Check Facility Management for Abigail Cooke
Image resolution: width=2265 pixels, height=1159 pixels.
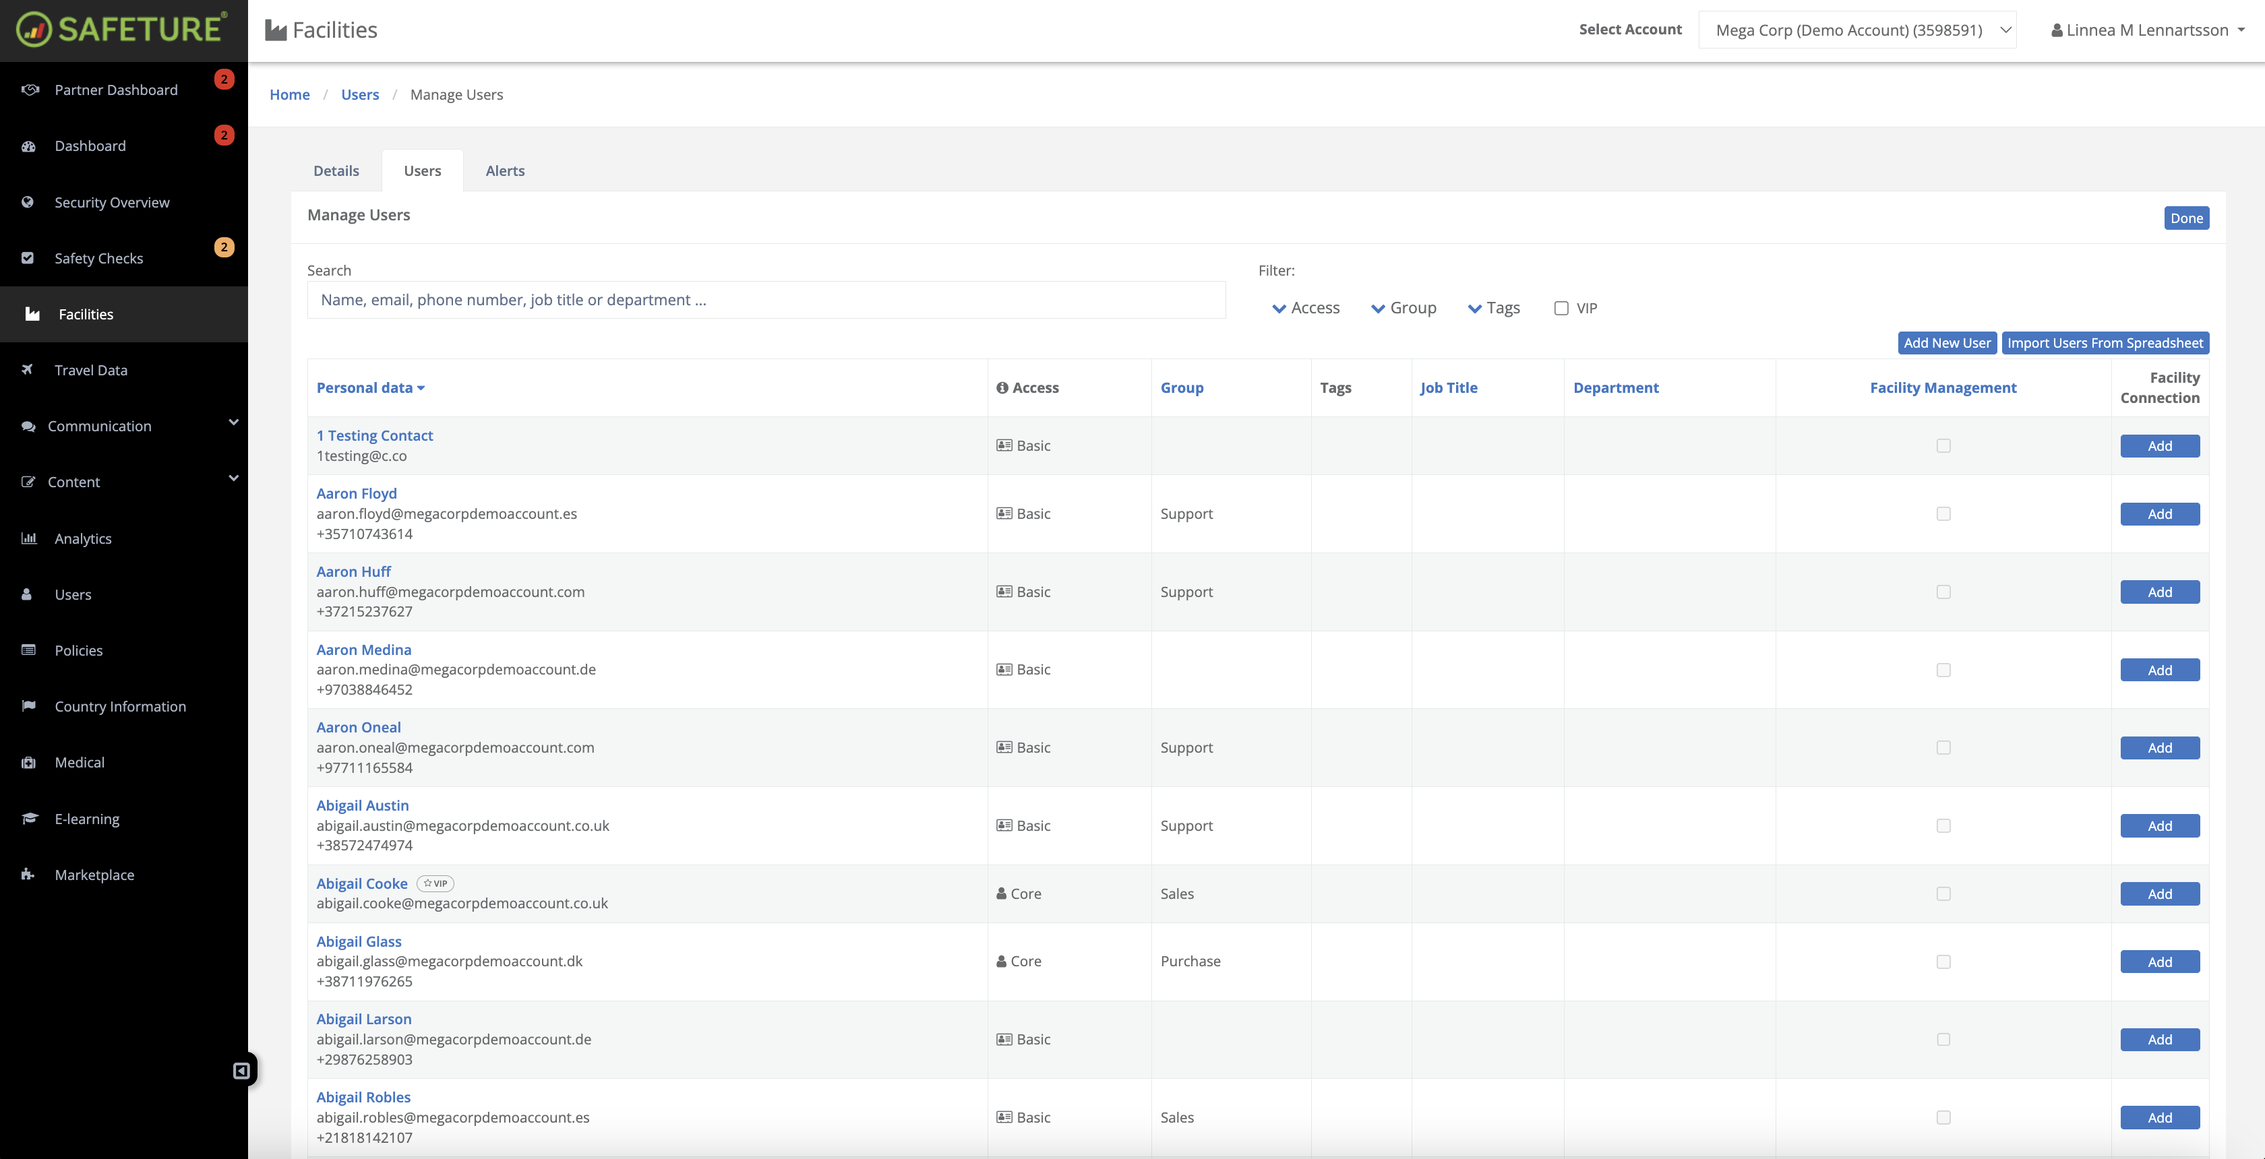click(1943, 894)
